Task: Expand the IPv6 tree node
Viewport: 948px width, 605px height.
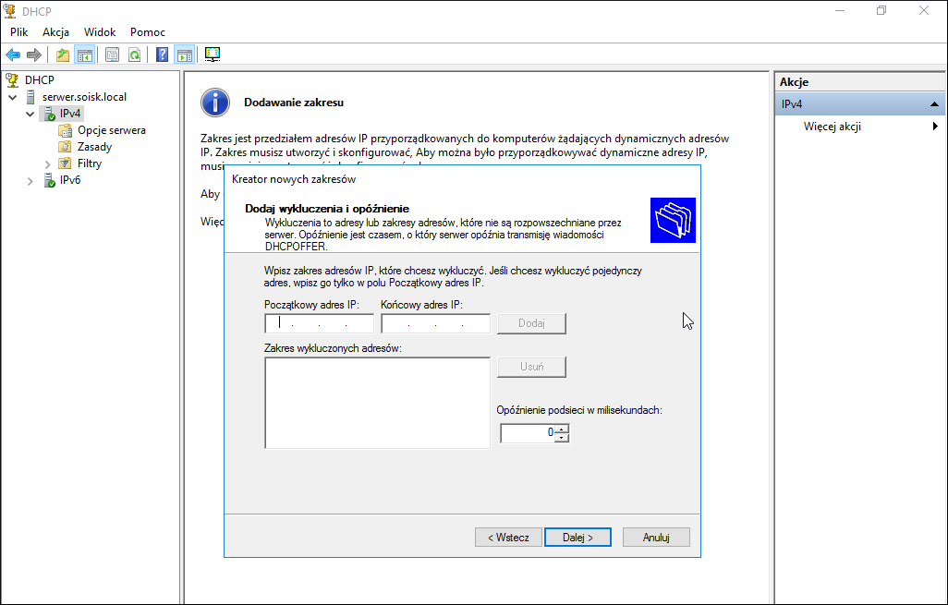Action: 30,181
